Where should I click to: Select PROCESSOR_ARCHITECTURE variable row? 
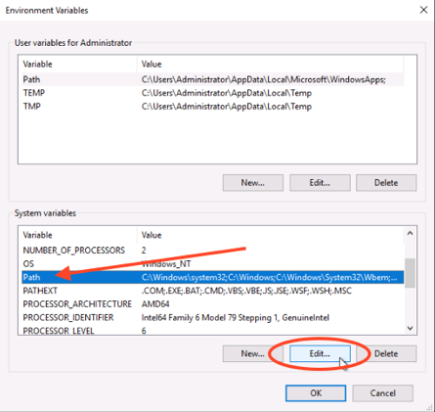(213, 304)
